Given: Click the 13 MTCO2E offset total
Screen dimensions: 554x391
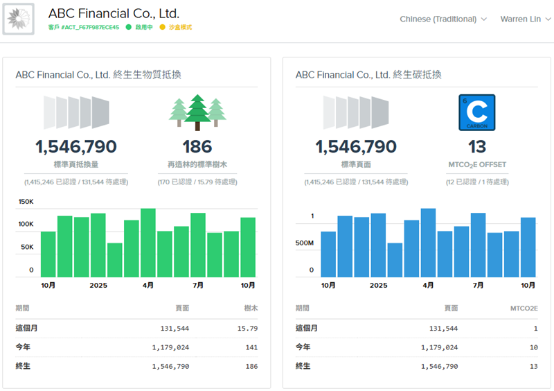Looking at the screenshot, I should [476, 147].
